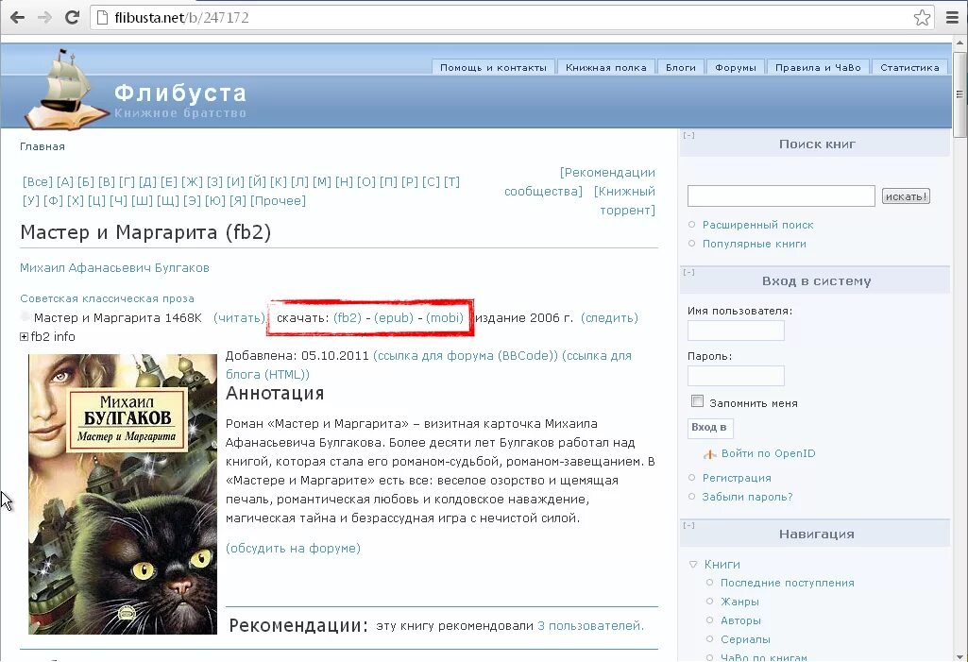Click обсудить на форуме link
The width and height of the screenshot is (968, 662).
pyautogui.click(x=293, y=548)
